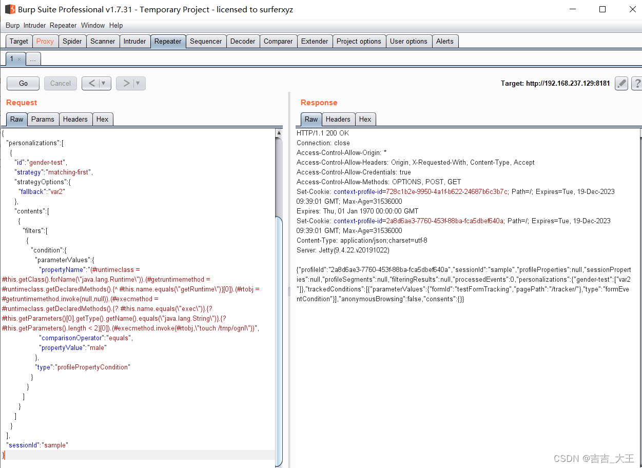The height and width of the screenshot is (468, 642).
Task: Open the Request Hex tab
Action: [103, 119]
